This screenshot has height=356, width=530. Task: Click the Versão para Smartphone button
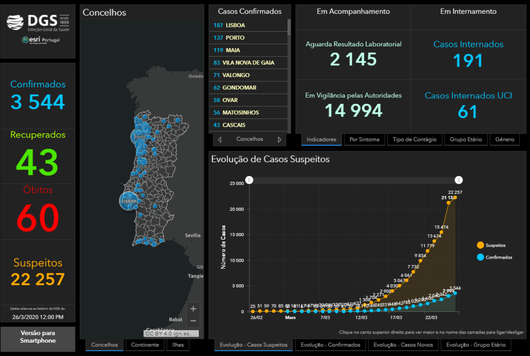point(38,337)
